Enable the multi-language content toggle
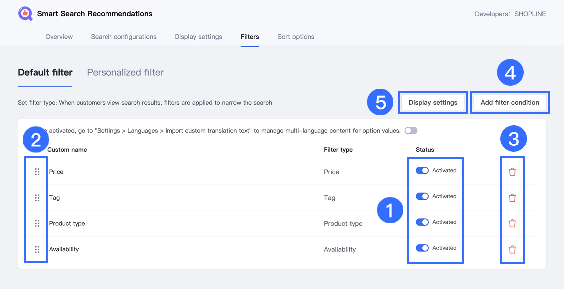 pos(411,131)
